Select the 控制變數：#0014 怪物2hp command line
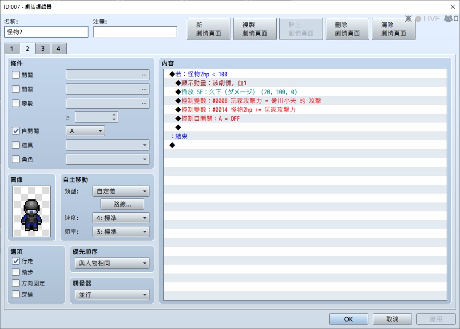Viewport: 460px width, 329px height. point(305,110)
